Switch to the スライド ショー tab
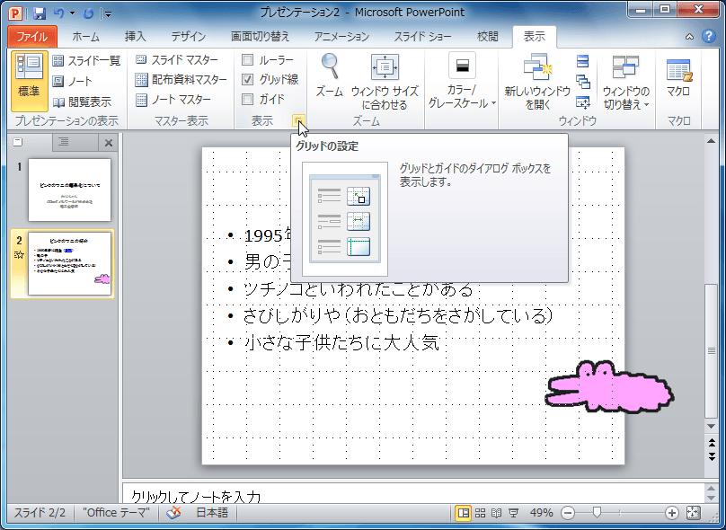 click(x=422, y=37)
